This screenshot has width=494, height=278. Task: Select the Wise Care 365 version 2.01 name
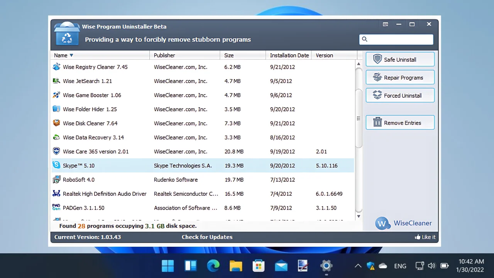[96, 152]
